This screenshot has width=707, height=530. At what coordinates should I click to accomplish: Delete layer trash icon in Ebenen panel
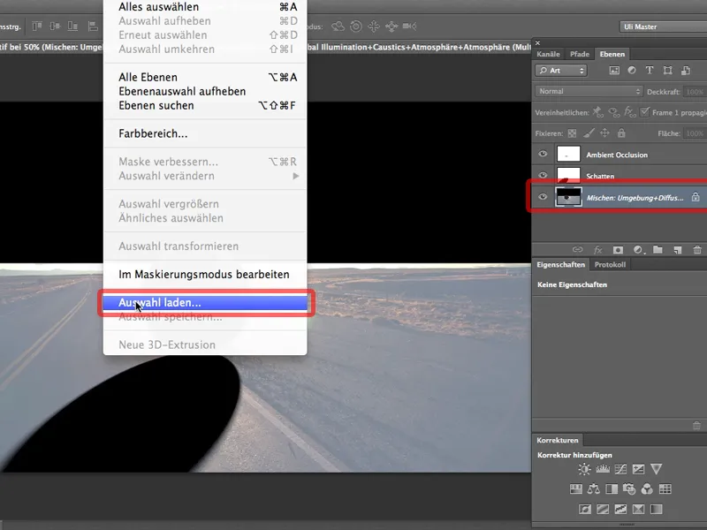pyautogui.click(x=697, y=250)
